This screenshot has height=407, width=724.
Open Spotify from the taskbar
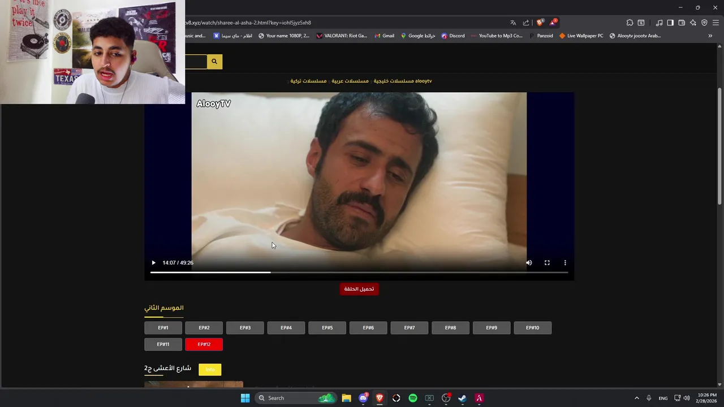tap(413, 398)
